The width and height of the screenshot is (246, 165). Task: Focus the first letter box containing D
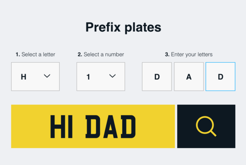(x=157, y=77)
